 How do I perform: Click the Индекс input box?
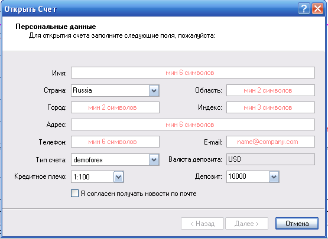[271, 107]
